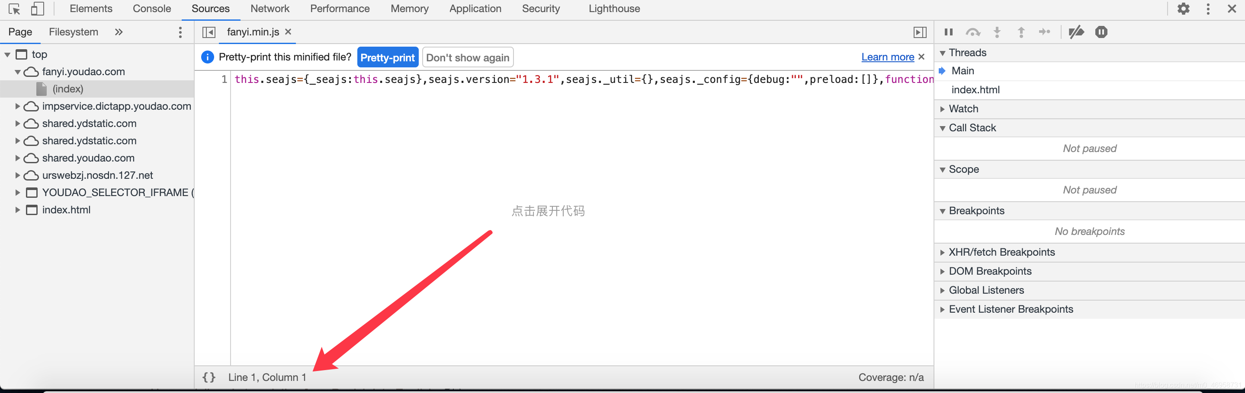Click the Coverage: n/a status text
Image resolution: width=1245 pixels, height=393 pixels.
click(x=891, y=377)
